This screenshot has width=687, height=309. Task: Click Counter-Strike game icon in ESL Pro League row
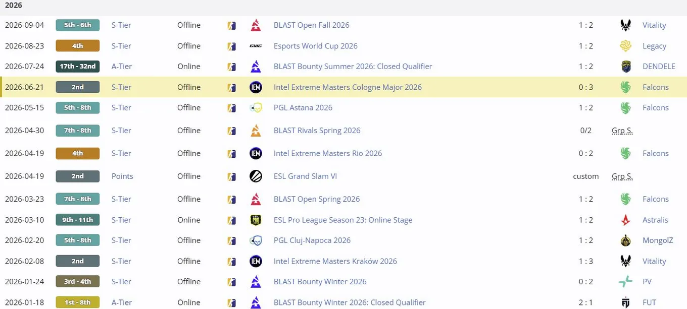click(x=231, y=220)
